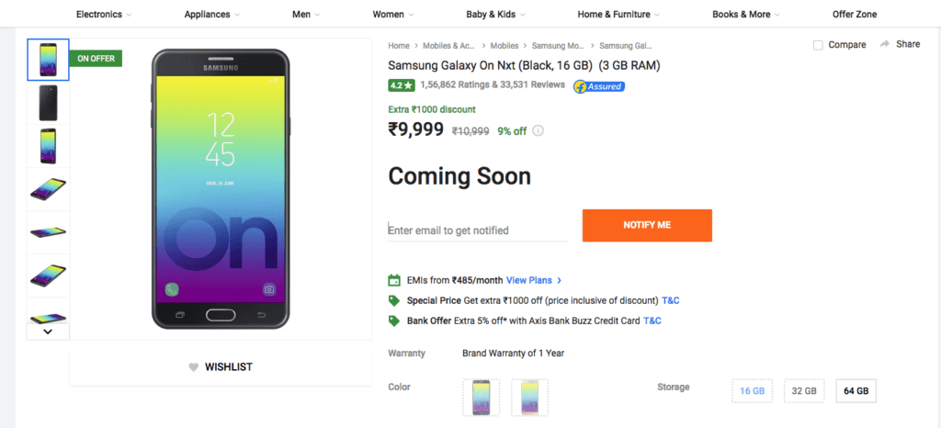This screenshot has height=428, width=941.
Task: Click the 4.2 star rating badge
Action: pos(402,85)
